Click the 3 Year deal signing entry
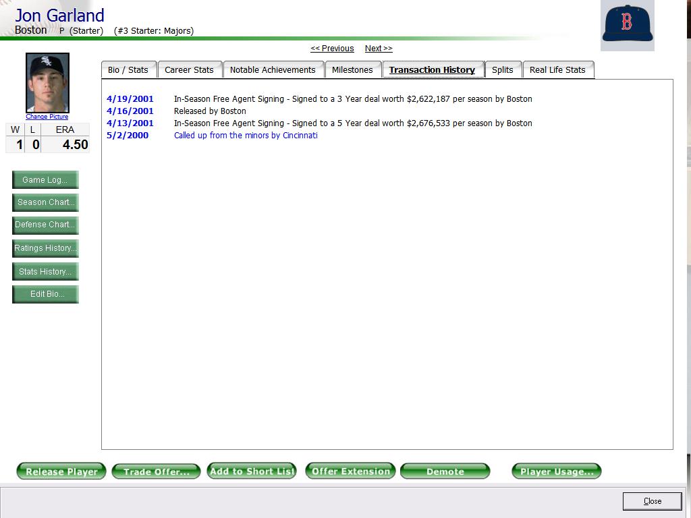Viewport: 691px width, 518px height. (x=353, y=99)
